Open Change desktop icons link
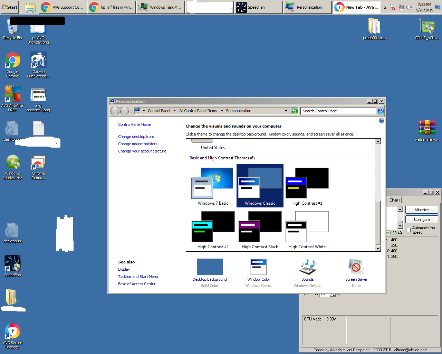This screenshot has width=442, height=354. click(x=136, y=137)
